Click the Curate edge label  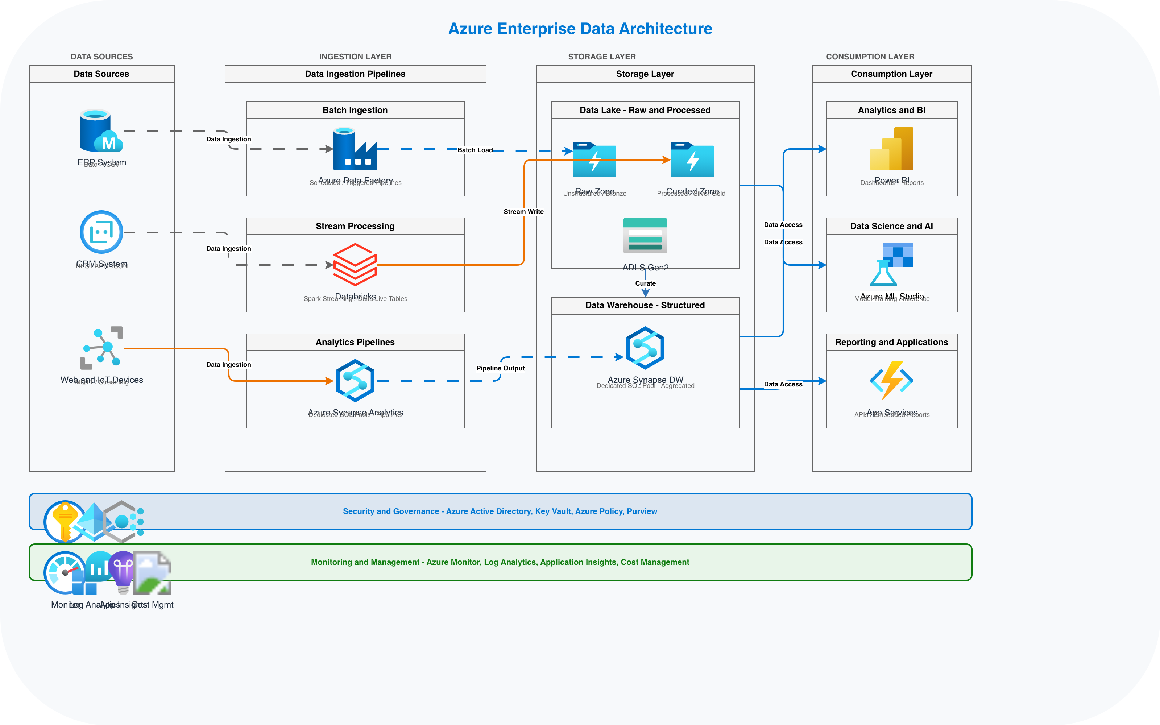[x=645, y=283]
